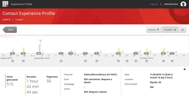Go back using the Back button
189x101 pixels.
(x=10, y=30)
